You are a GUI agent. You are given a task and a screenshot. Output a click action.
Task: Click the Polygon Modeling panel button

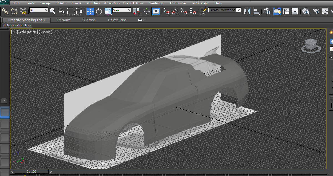click(x=17, y=25)
